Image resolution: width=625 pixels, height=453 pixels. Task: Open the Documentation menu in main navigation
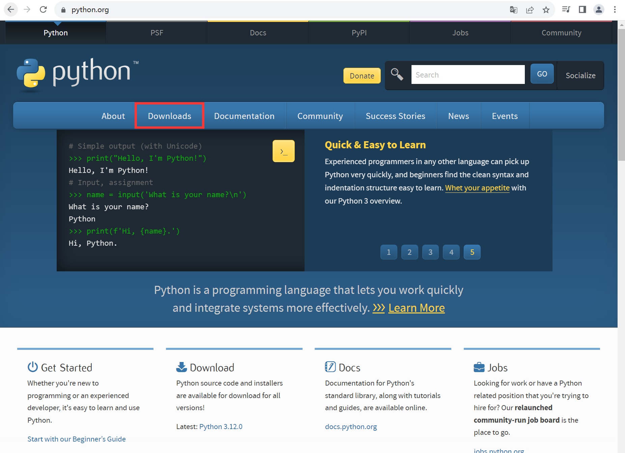pyautogui.click(x=244, y=116)
